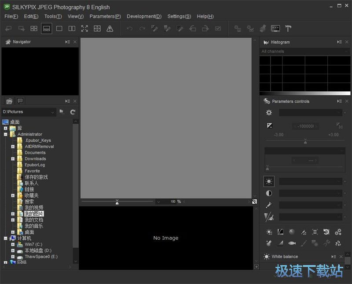
Task: Close the Navigator panel
Action: tap(75, 42)
